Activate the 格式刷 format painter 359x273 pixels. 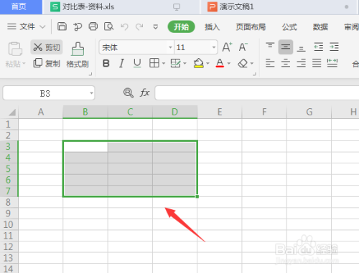78,55
